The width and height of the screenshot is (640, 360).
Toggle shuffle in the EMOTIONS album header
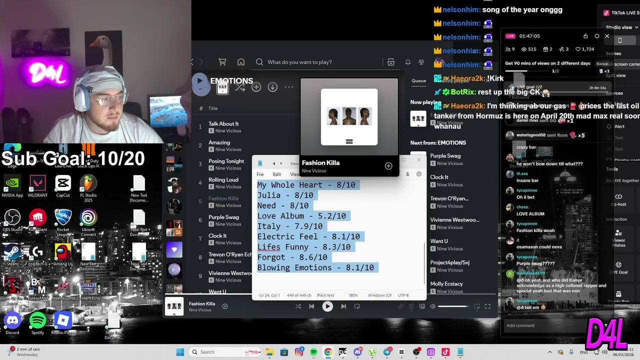[x=240, y=87]
